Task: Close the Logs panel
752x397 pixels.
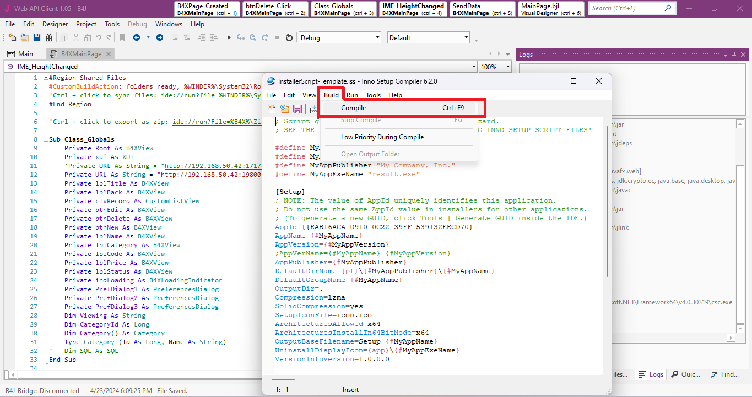Action: click(x=742, y=55)
